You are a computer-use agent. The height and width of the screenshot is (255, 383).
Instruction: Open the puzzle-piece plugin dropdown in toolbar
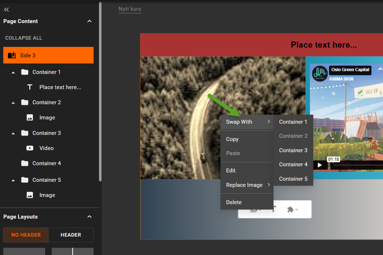292,209
